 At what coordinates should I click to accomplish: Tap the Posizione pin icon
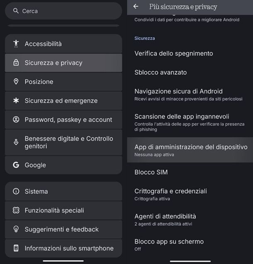[x=16, y=82]
